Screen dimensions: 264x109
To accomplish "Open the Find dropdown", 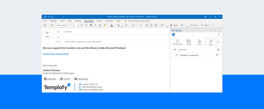I will [x=194, y=25].
